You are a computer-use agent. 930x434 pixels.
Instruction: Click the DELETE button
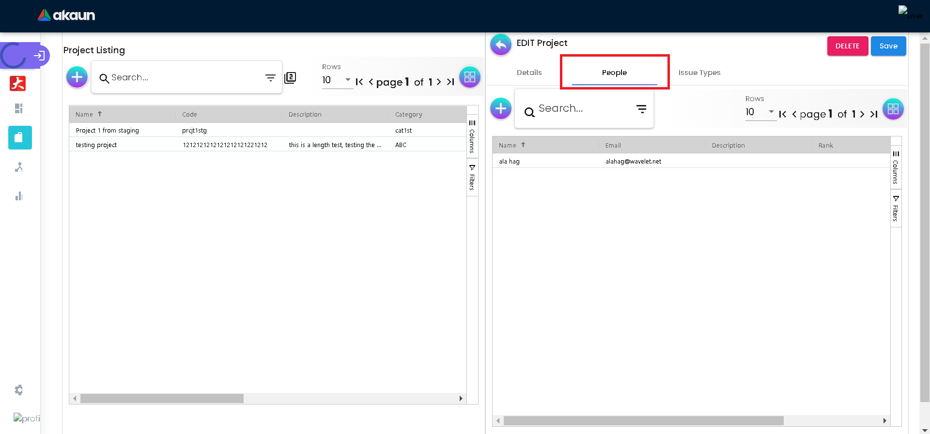click(847, 46)
